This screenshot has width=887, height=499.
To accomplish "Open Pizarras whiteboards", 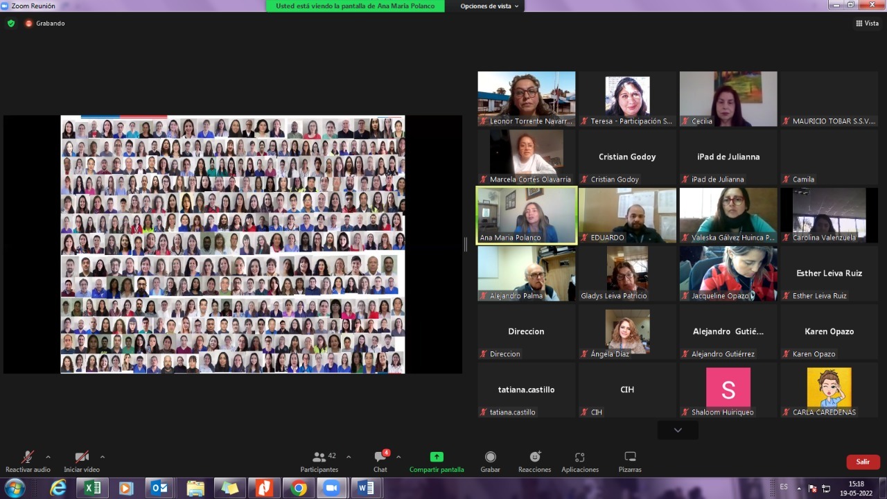I will click(x=630, y=457).
